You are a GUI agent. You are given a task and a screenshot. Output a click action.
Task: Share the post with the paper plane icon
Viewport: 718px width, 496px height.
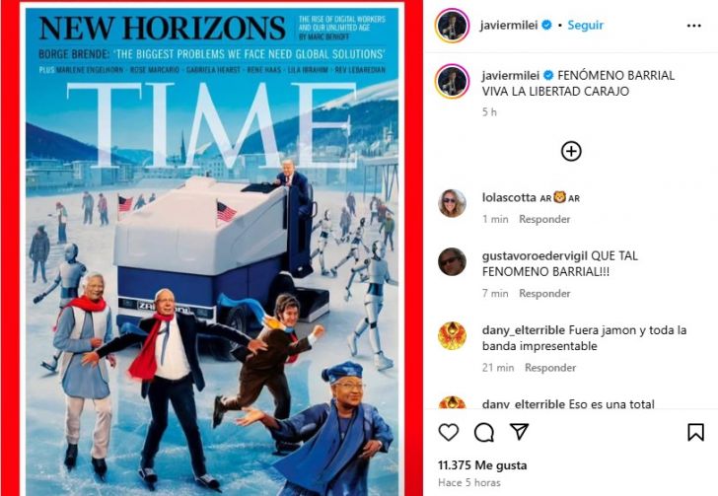(519, 432)
